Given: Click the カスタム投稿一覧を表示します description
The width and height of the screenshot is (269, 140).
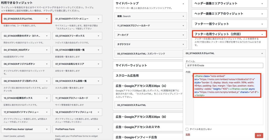Looking at the screenshot, I should (x=69, y=88).
